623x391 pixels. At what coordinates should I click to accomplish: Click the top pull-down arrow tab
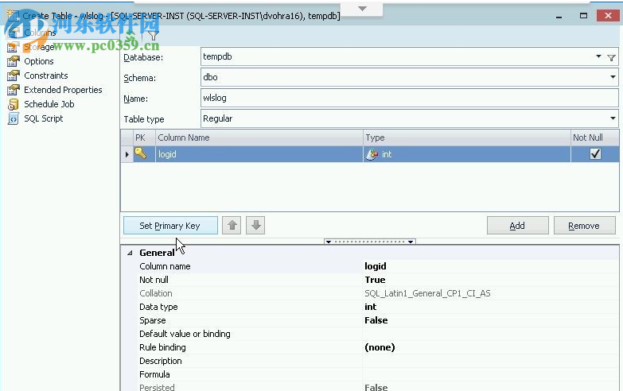click(x=362, y=8)
